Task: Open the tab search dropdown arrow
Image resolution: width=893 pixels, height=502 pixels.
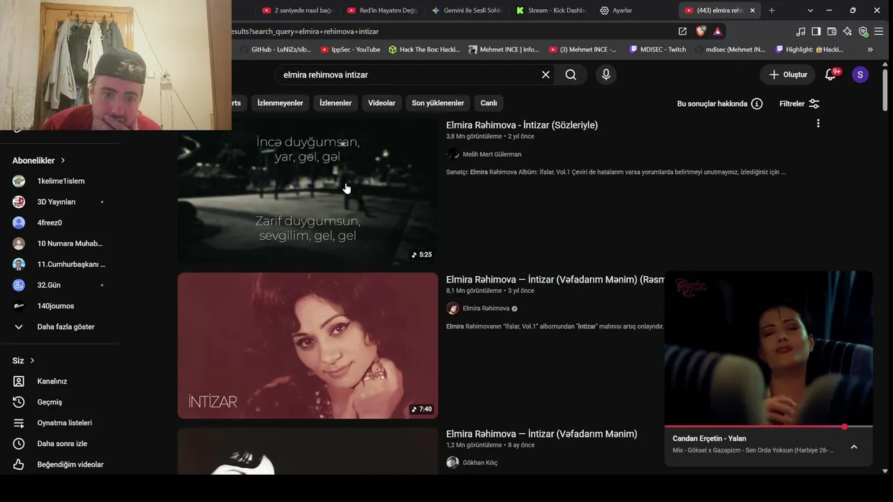Action: [x=810, y=10]
